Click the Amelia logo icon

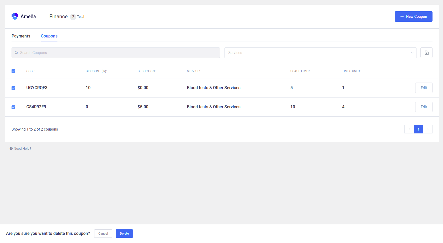14,16
